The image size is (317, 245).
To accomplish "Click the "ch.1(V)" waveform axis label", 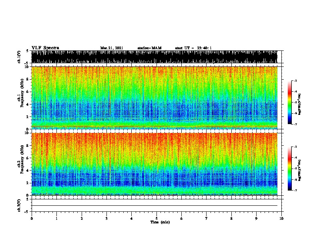I will click(x=19, y=57).
